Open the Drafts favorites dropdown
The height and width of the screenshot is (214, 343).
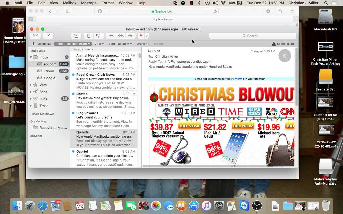click(x=142, y=44)
